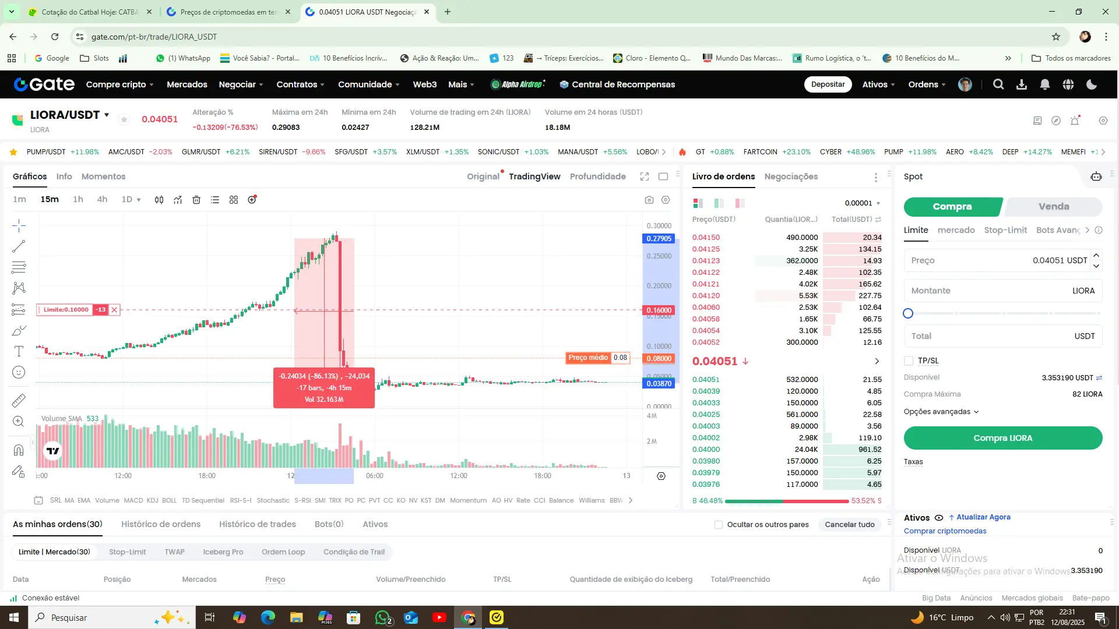This screenshot has height=629, width=1119.
Task: Click 'Cancelar tudo'
Action: (x=850, y=525)
